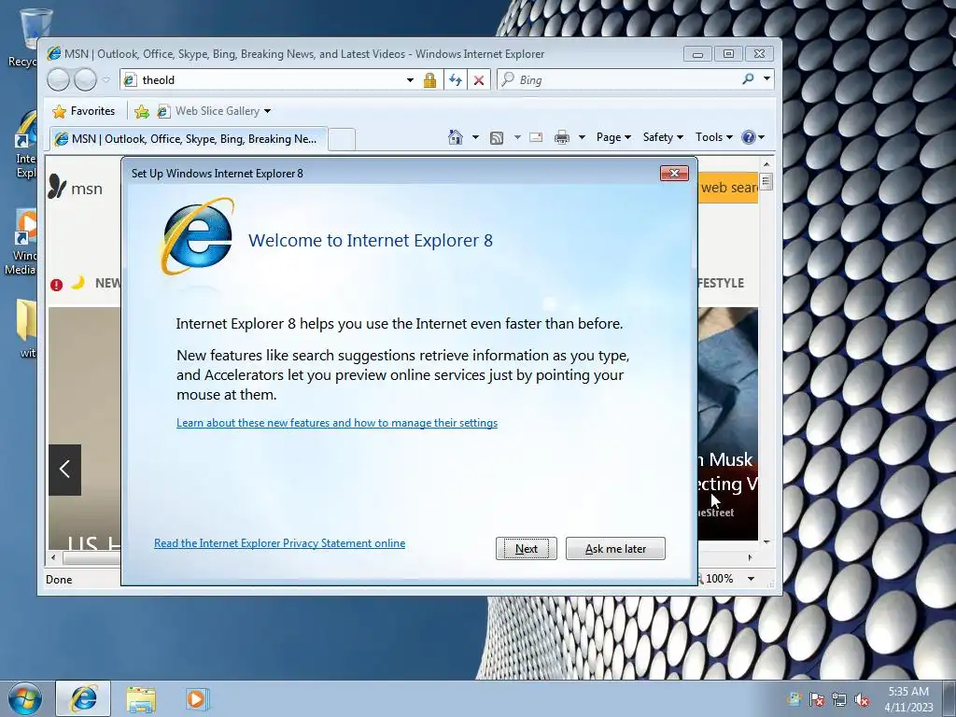Open the Internet Explorer Privacy Statement link
This screenshot has height=717, width=956.
point(279,543)
